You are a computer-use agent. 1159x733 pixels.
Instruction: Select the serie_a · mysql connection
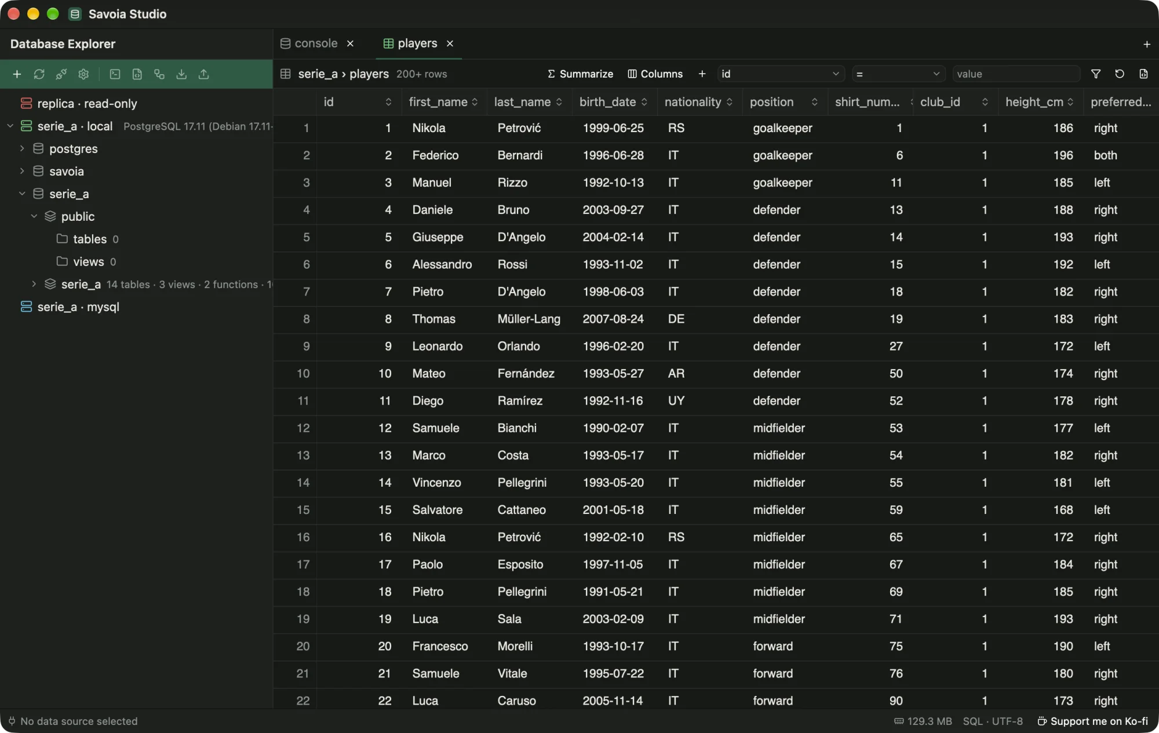pyautogui.click(x=78, y=307)
